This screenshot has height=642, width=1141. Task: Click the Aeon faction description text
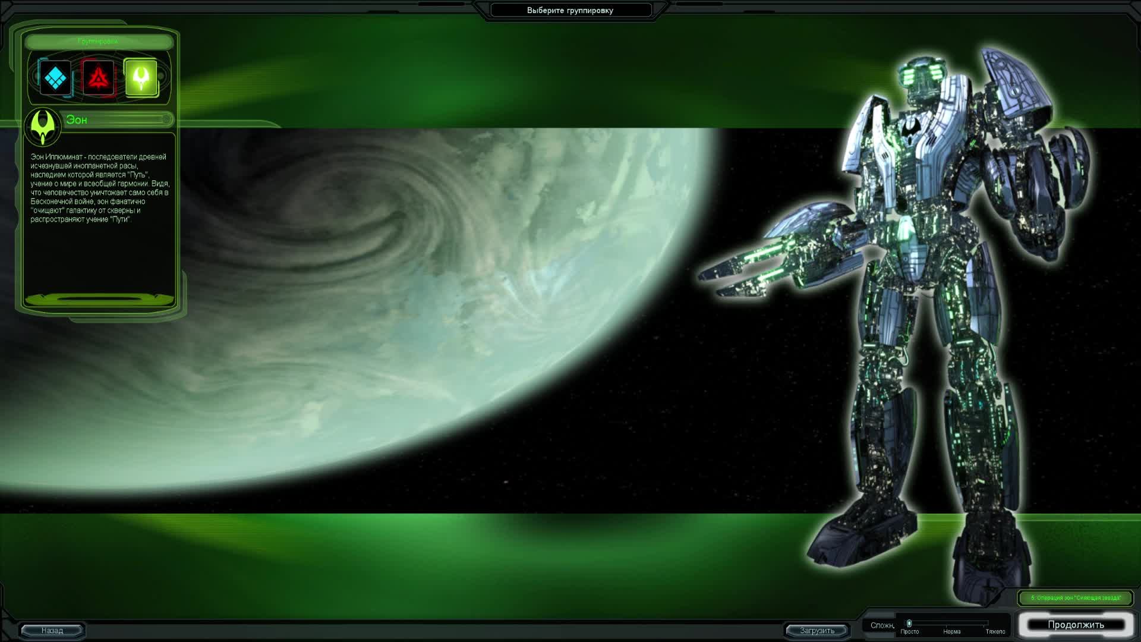point(99,188)
